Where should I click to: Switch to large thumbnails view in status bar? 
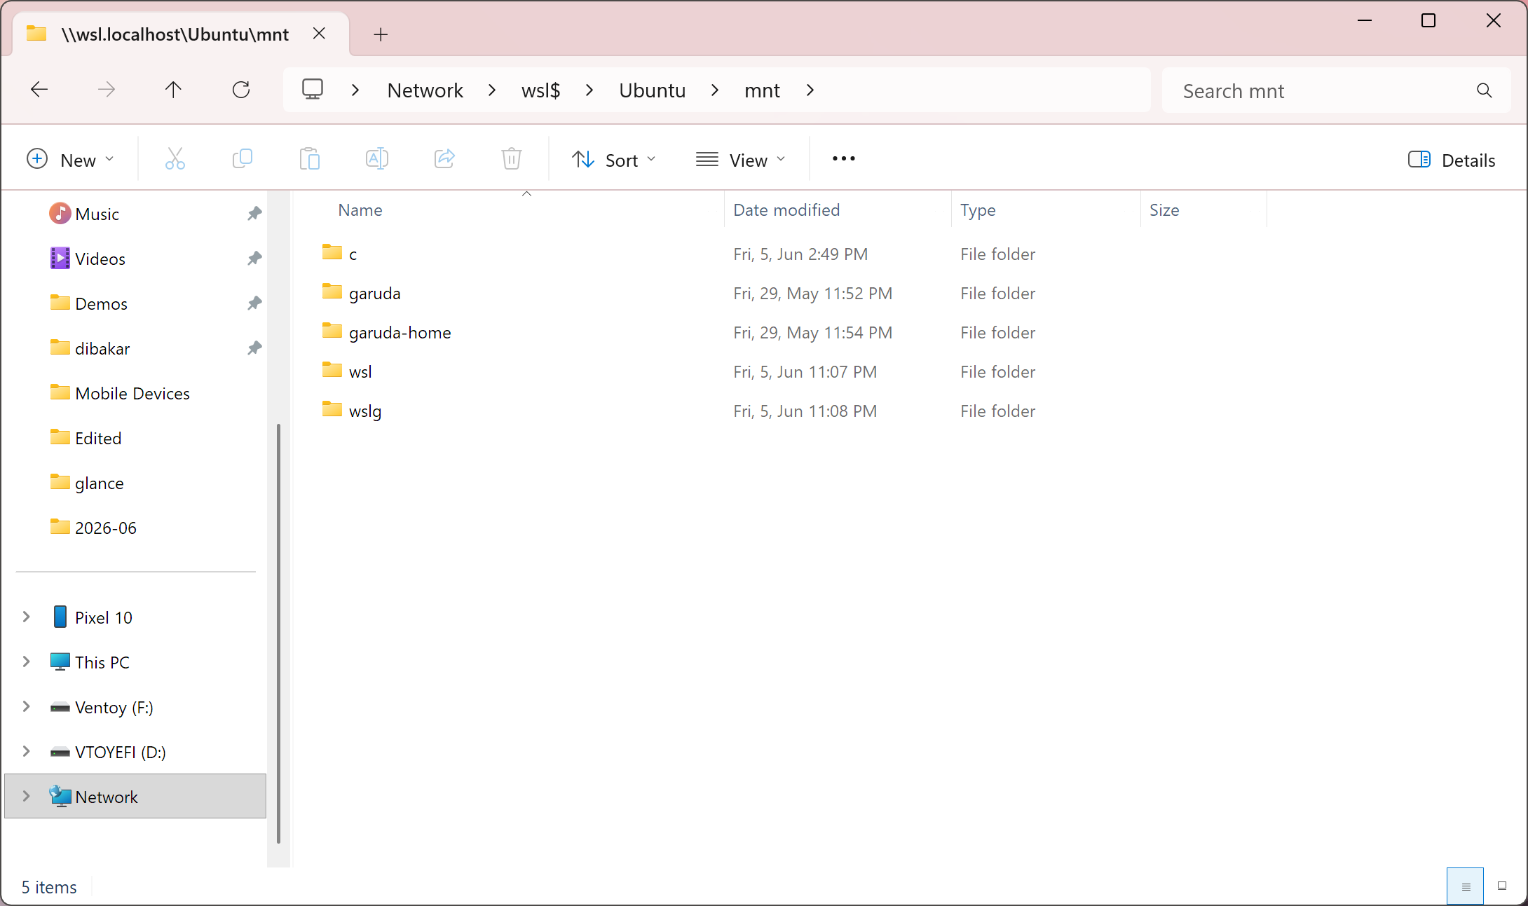(x=1501, y=886)
